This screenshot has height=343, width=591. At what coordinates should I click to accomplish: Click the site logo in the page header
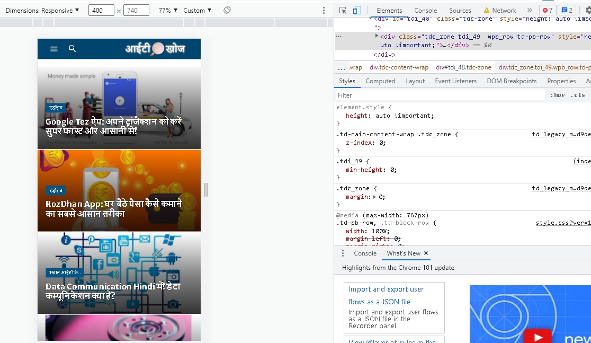click(x=155, y=49)
